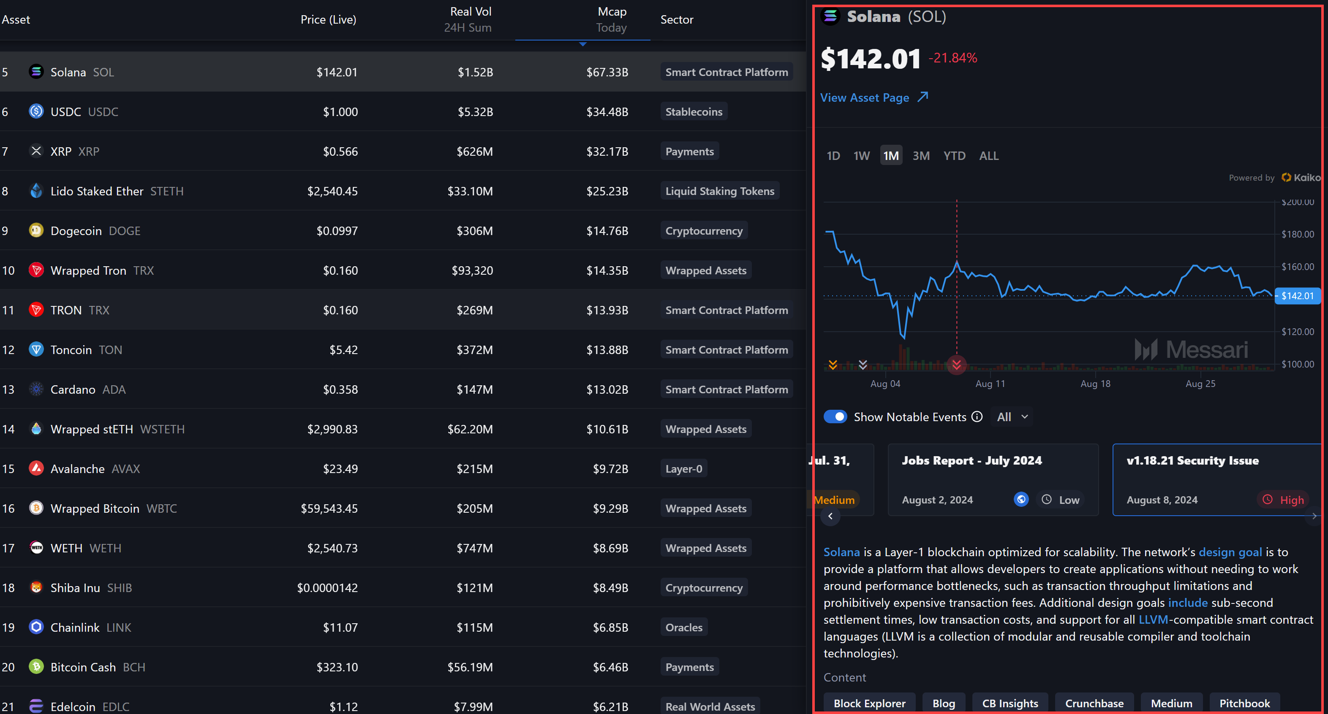Click the external-link arrow beside View Asset Page

(x=923, y=97)
